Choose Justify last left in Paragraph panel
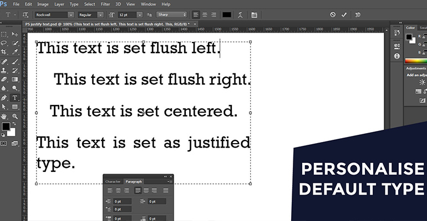The width and height of the screenshot is (427, 221). point(138,191)
